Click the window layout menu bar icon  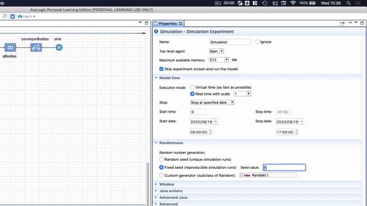click(x=255, y=3)
